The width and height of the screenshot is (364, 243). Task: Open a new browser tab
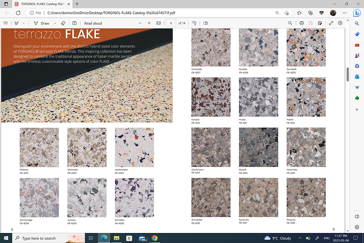coord(77,4)
